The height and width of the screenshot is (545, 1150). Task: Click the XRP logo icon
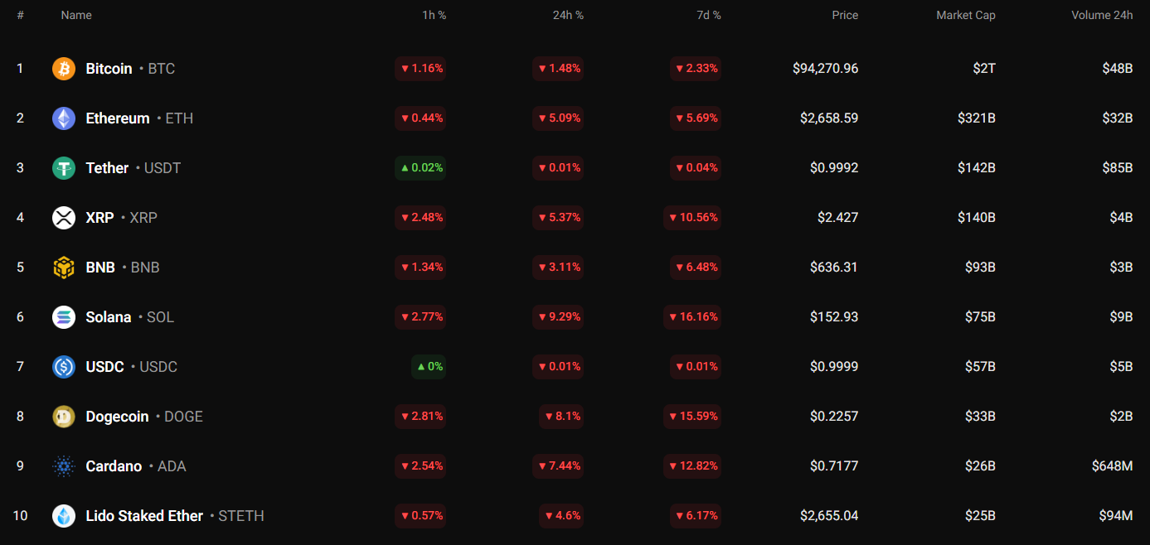64,218
